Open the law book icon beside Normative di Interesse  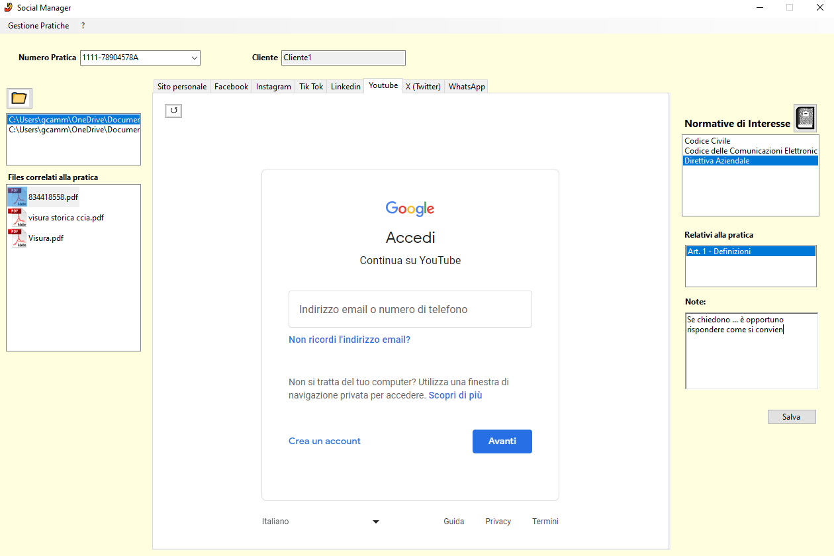tap(805, 118)
